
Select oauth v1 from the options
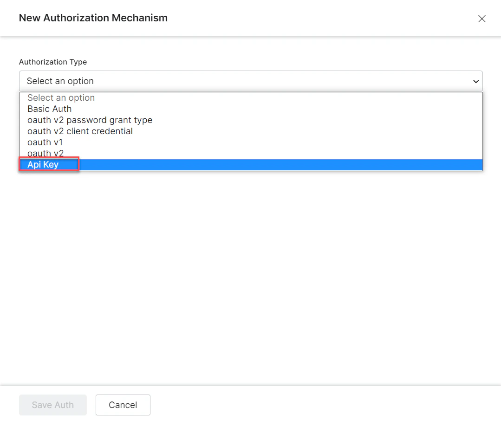pos(45,142)
